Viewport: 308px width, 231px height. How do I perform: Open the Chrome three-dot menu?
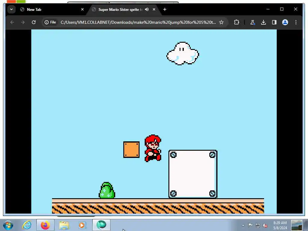point(296,22)
